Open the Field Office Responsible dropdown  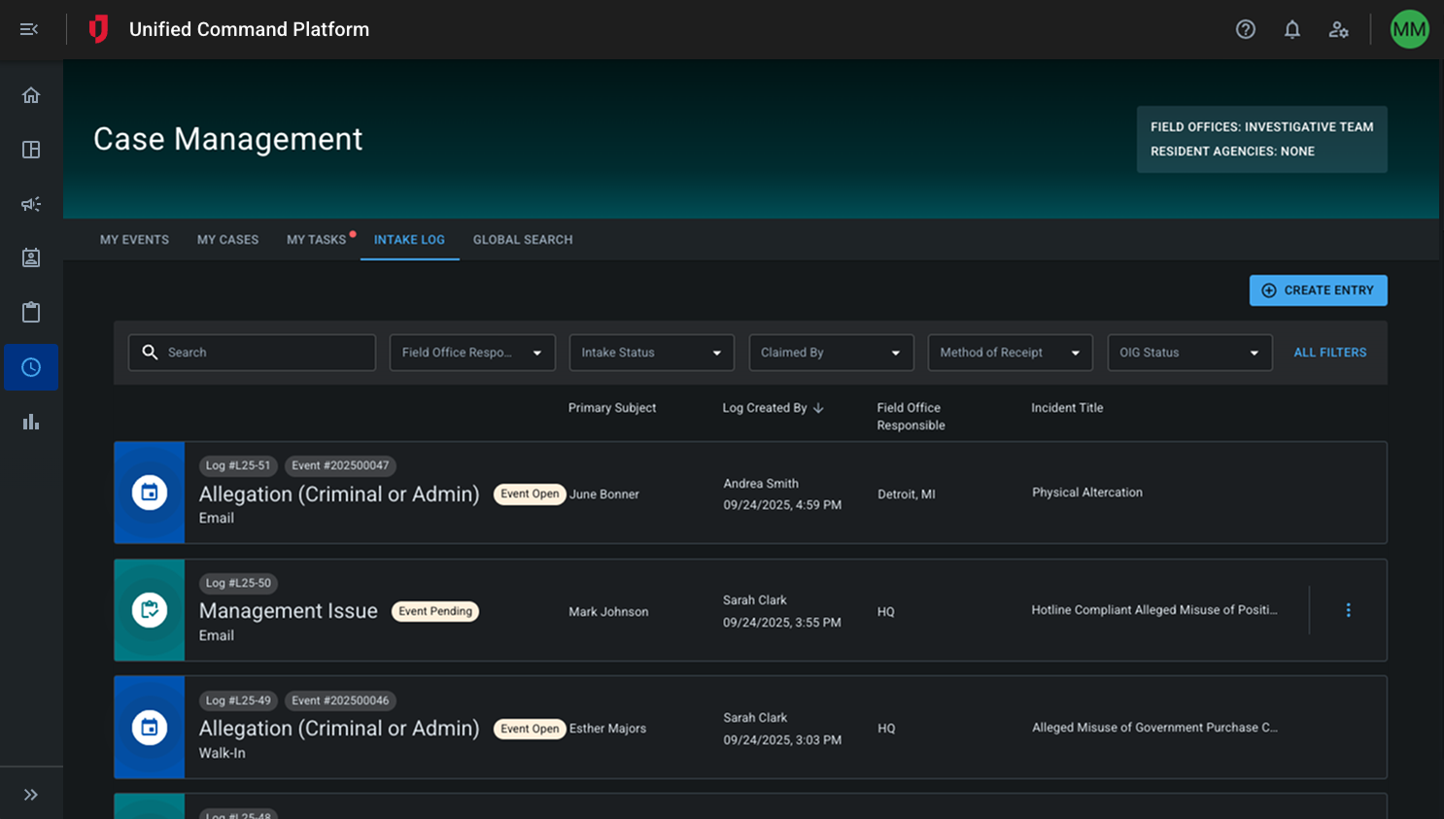pos(472,353)
